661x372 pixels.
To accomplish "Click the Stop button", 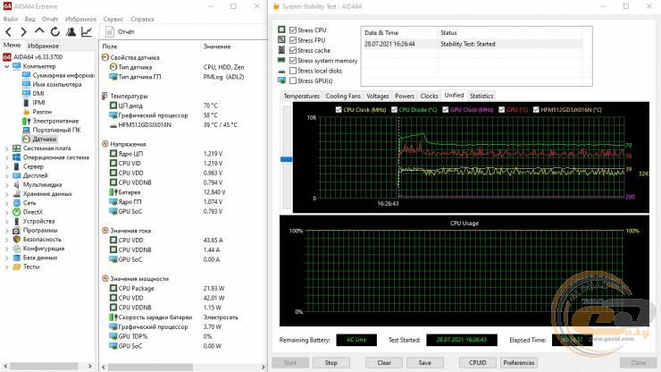I will click(330, 363).
